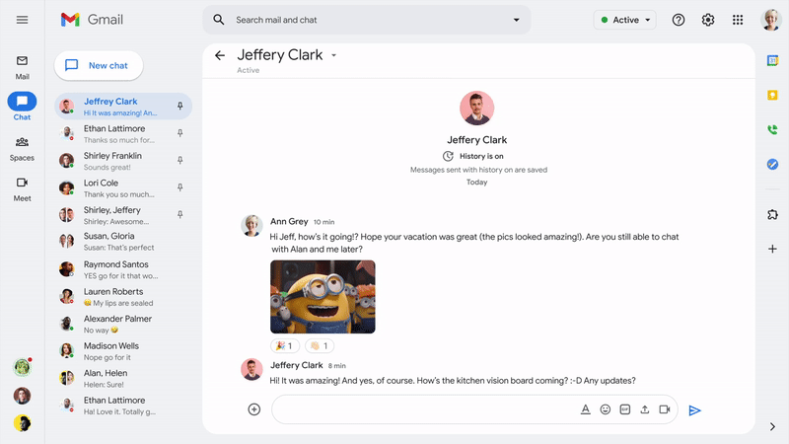Screen dimensions: 789x444
Task: Unpin the Jeffery Clark conversation
Action: coord(179,106)
